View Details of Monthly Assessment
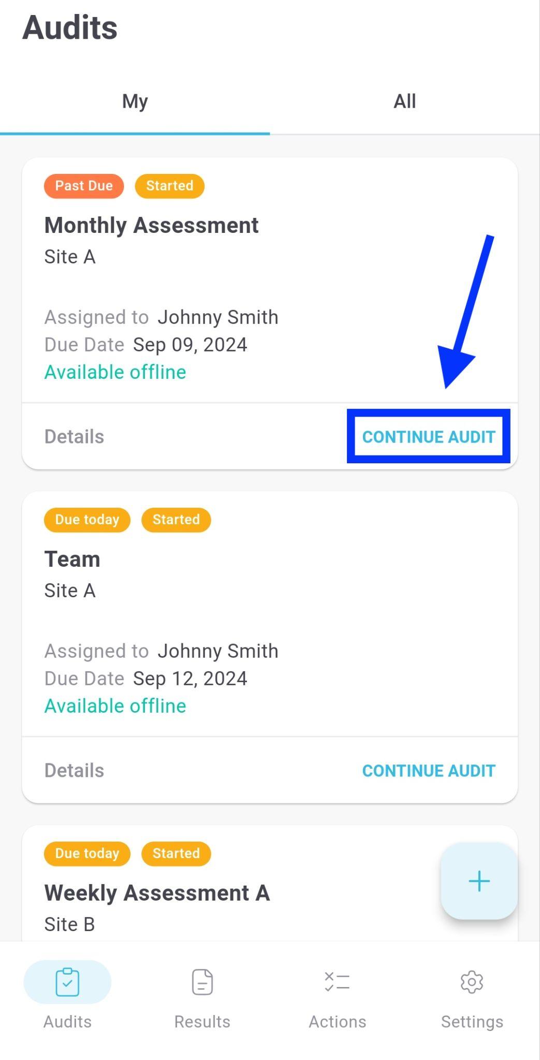Screen dimensions: 540x1060 [74, 437]
